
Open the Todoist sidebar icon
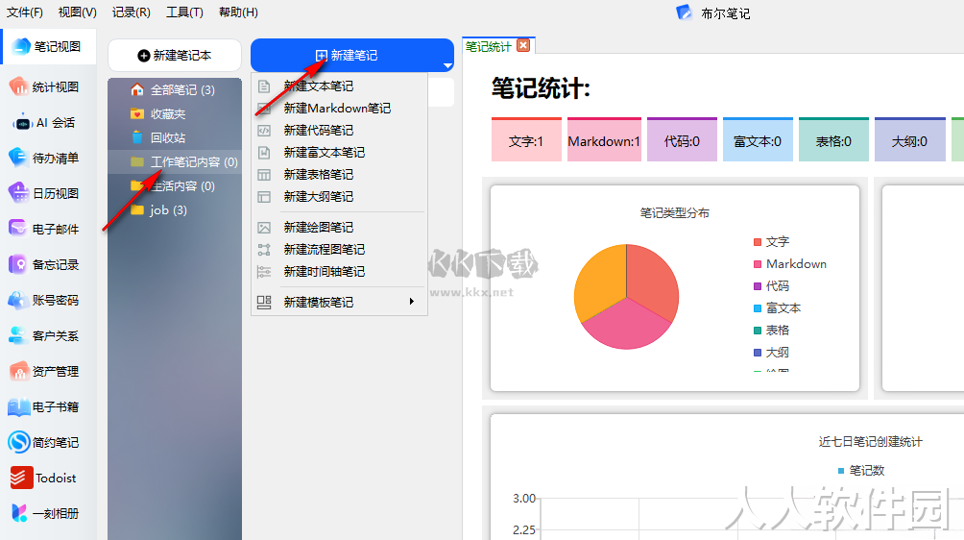tap(21, 478)
